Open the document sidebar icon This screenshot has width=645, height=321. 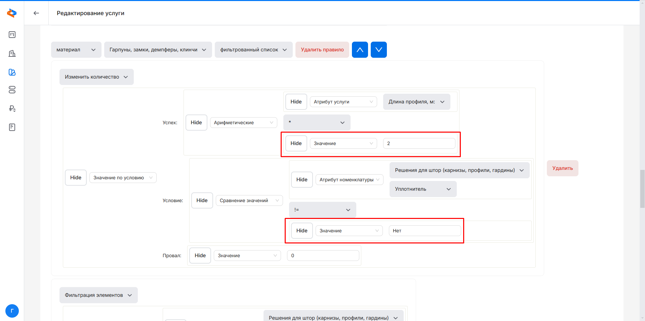tap(12, 127)
